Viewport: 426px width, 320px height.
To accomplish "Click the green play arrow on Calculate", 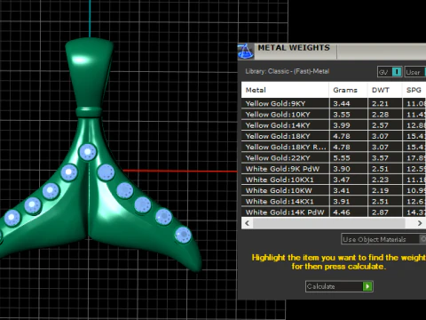I will point(367,286).
